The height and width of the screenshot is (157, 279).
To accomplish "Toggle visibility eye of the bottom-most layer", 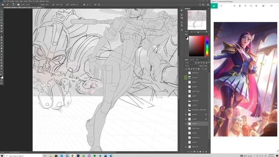I will [186, 147].
